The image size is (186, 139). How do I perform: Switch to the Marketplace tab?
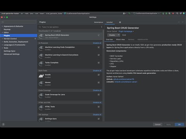[x=98, y=22]
